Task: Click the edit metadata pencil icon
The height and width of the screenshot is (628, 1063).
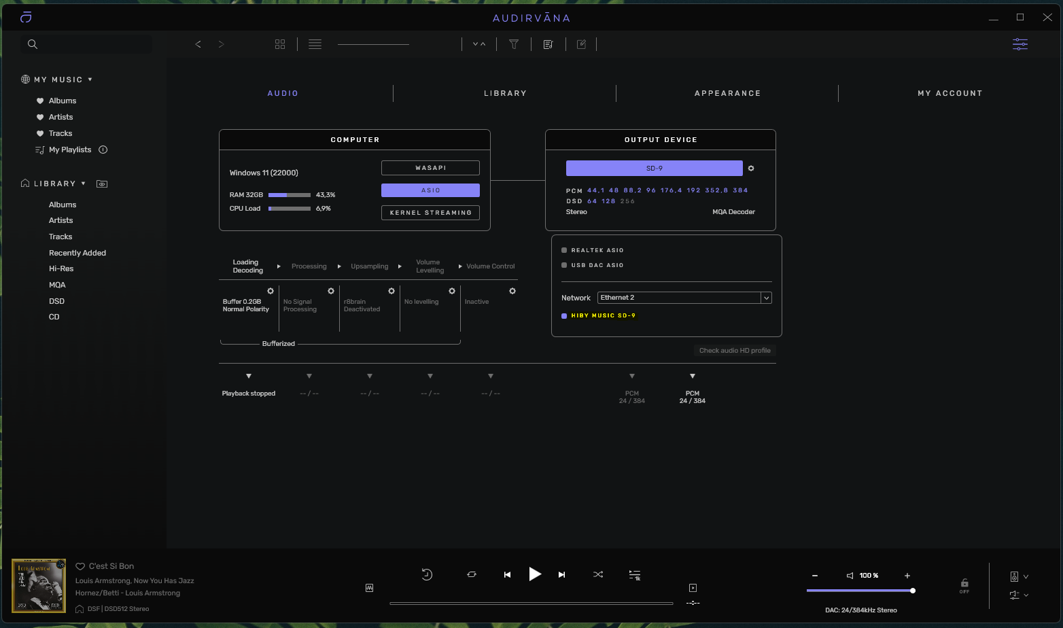Action: click(581, 44)
